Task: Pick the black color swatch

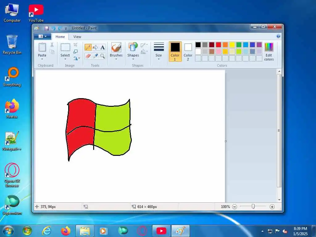Action: 198,45
